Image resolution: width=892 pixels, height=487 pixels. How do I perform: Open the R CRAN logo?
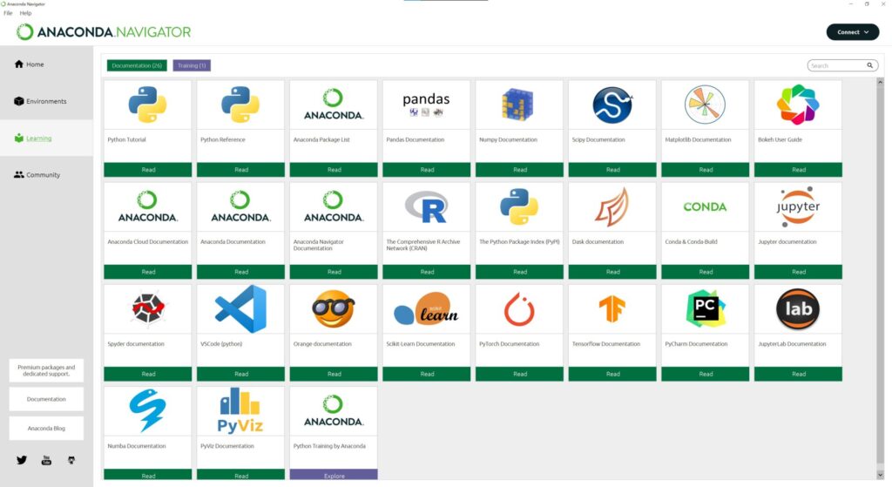426,207
